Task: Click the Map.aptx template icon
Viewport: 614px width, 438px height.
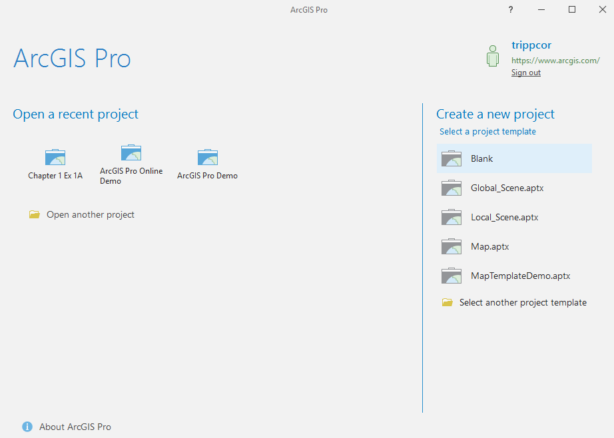Action: click(x=452, y=246)
